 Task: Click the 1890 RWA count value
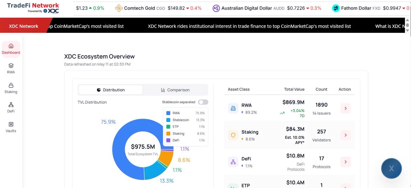(322, 105)
